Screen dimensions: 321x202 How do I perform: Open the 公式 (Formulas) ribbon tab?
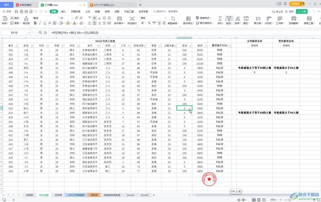[x=88, y=11]
